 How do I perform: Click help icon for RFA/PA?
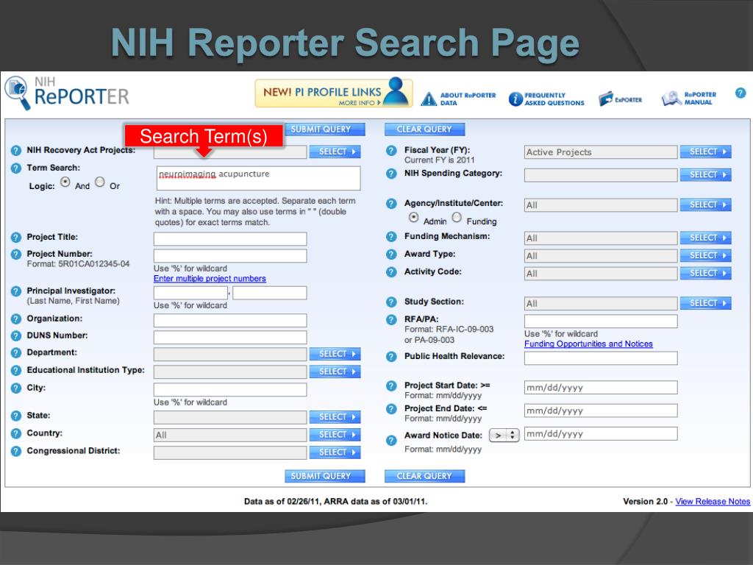click(x=391, y=319)
